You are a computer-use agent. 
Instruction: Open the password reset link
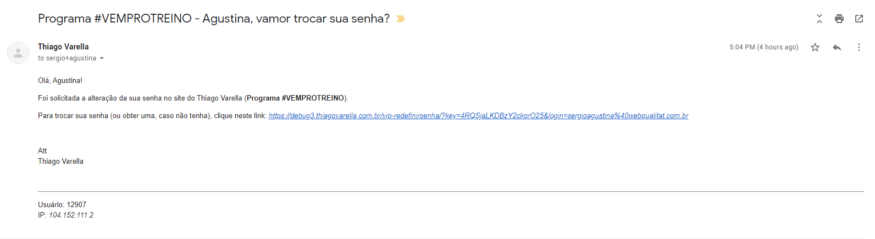tap(478, 116)
